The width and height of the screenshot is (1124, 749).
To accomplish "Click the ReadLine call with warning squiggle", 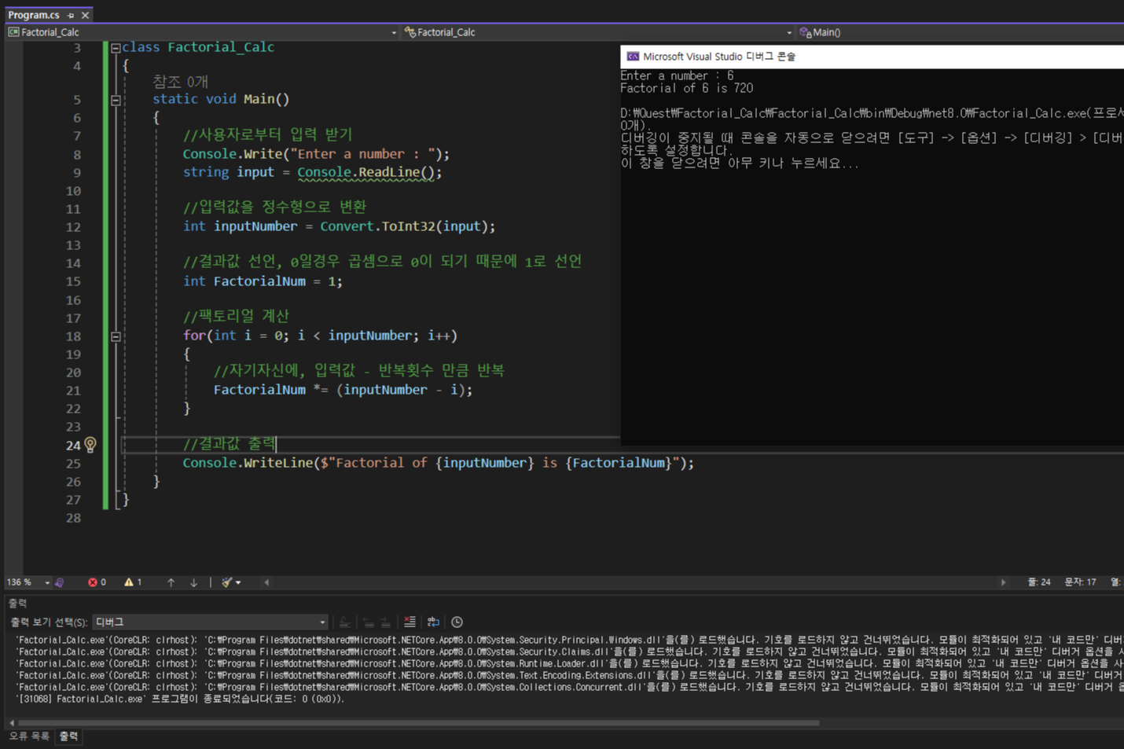I will point(396,172).
